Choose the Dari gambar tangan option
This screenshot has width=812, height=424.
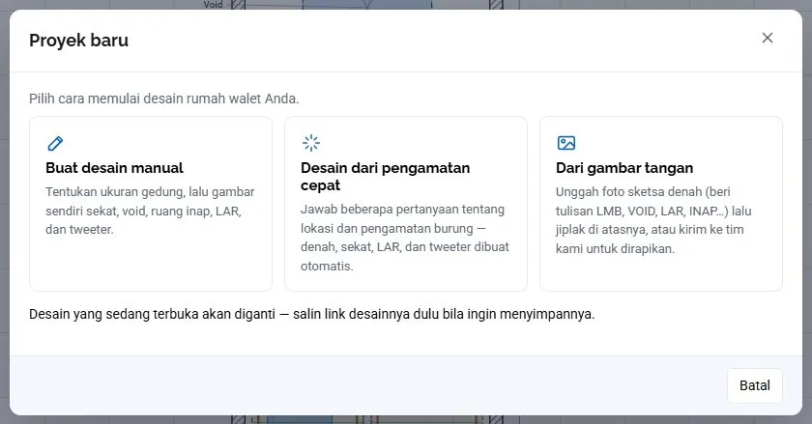661,204
